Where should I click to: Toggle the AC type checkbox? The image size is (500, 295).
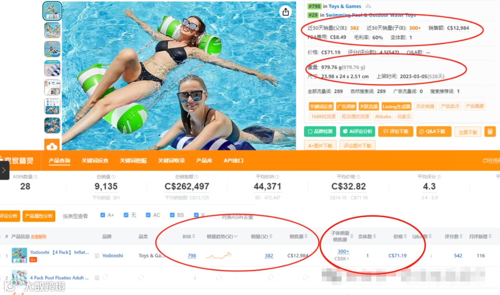(x=148, y=215)
